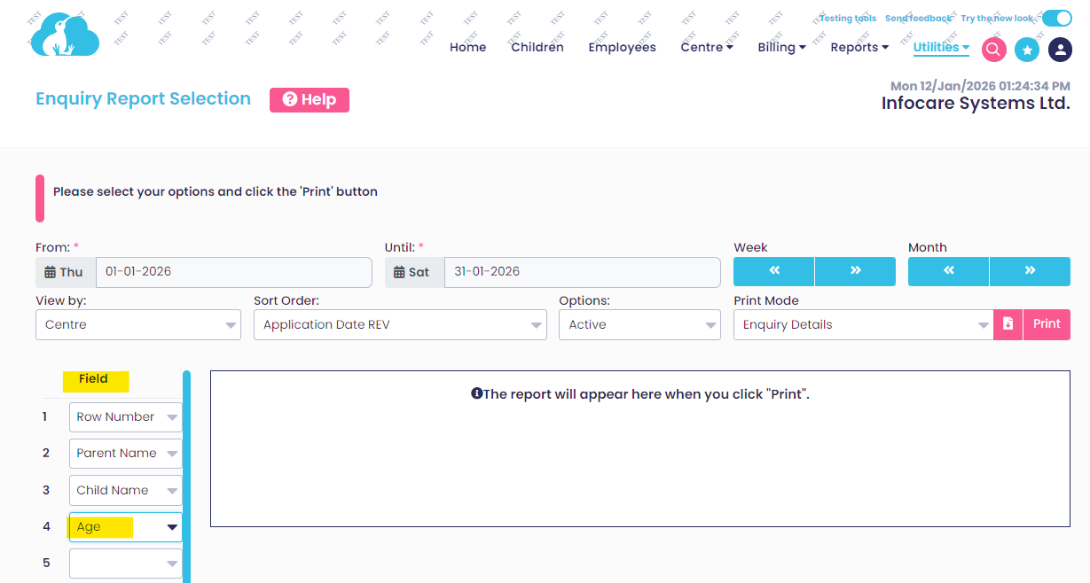Image resolution: width=1090 pixels, height=583 pixels.
Task: Click the star favorites icon
Action: click(1027, 50)
